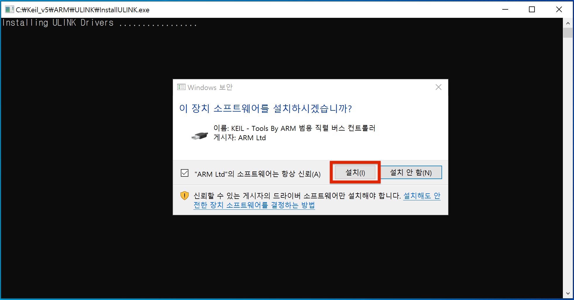Screen dimensions: 574x300
Task: Uncheck the always trust "ARM Ltd" checkbox
Action: [185, 173]
